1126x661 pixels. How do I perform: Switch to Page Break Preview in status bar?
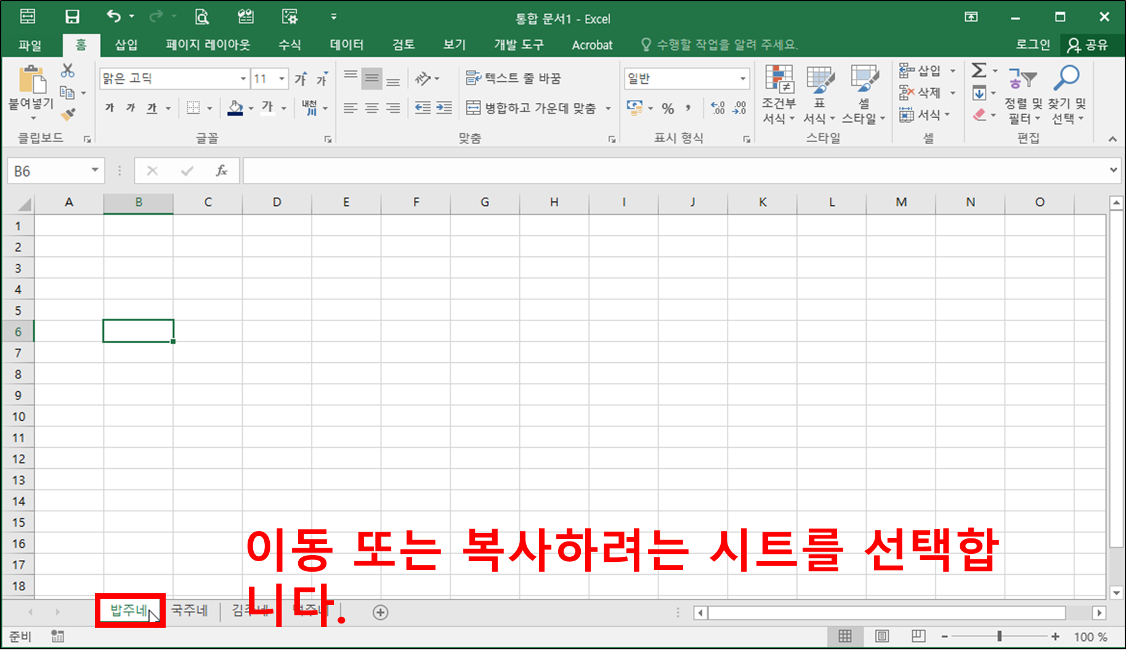pyautogui.click(x=918, y=636)
